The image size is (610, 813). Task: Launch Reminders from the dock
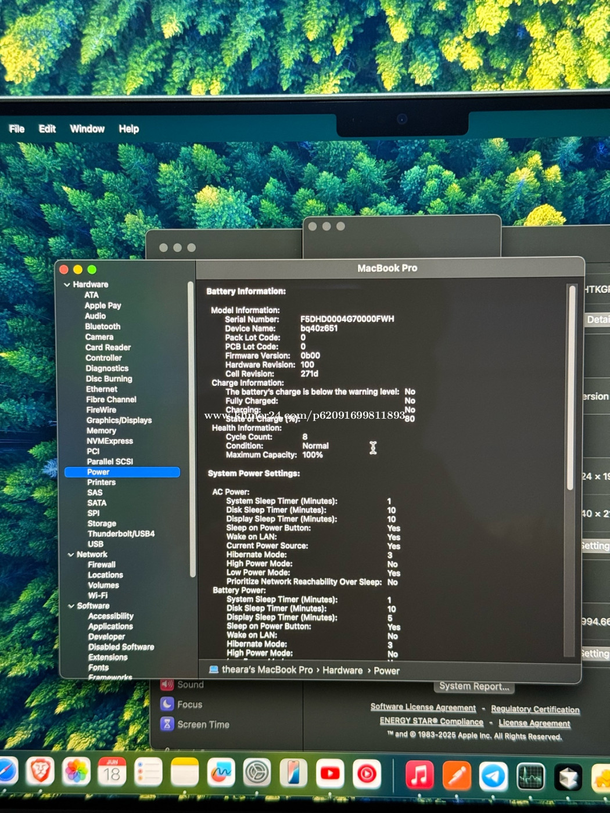click(x=148, y=773)
